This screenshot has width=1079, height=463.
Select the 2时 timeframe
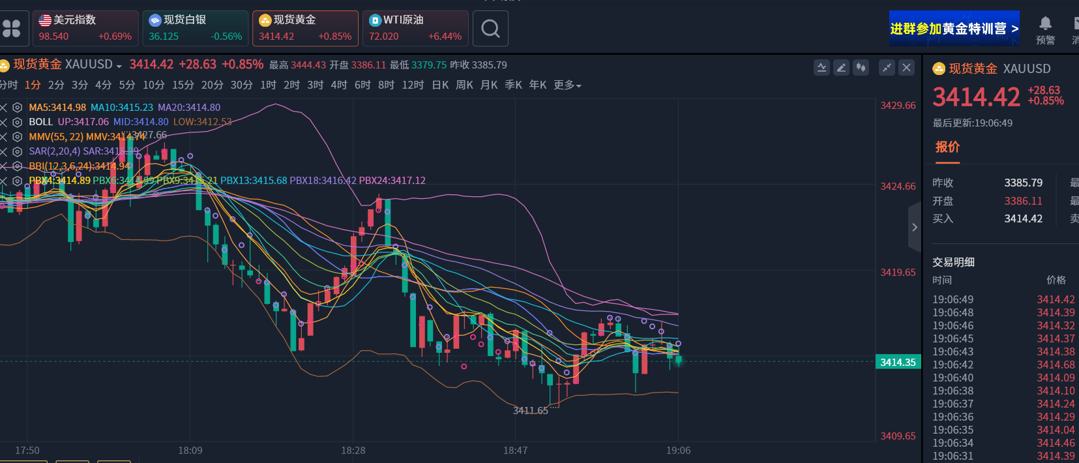point(291,85)
